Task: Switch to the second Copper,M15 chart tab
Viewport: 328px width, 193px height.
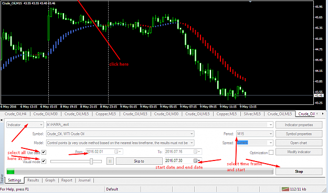Action: pyautogui.click(x=227, y=114)
